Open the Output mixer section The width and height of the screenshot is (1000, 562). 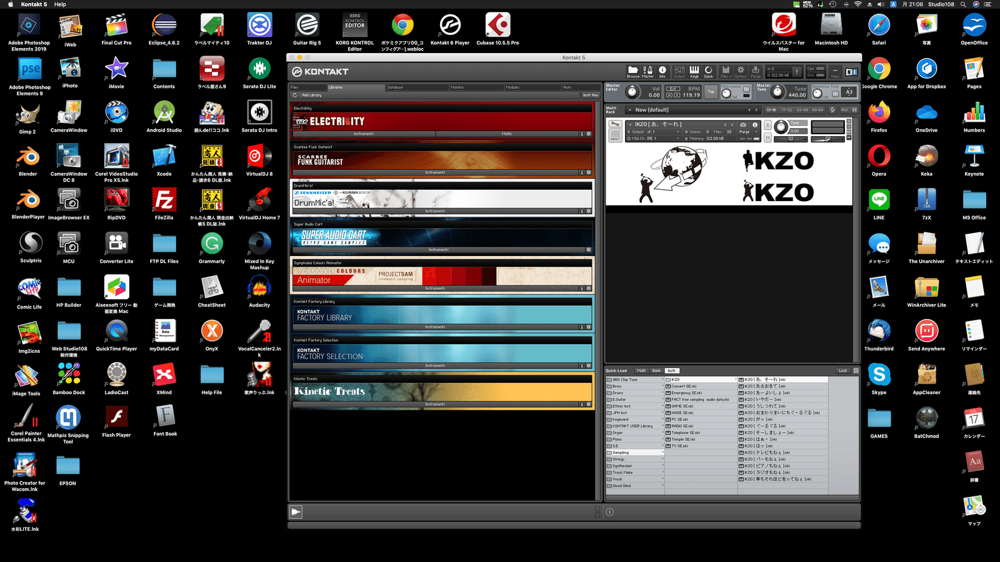[x=679, y=72]
